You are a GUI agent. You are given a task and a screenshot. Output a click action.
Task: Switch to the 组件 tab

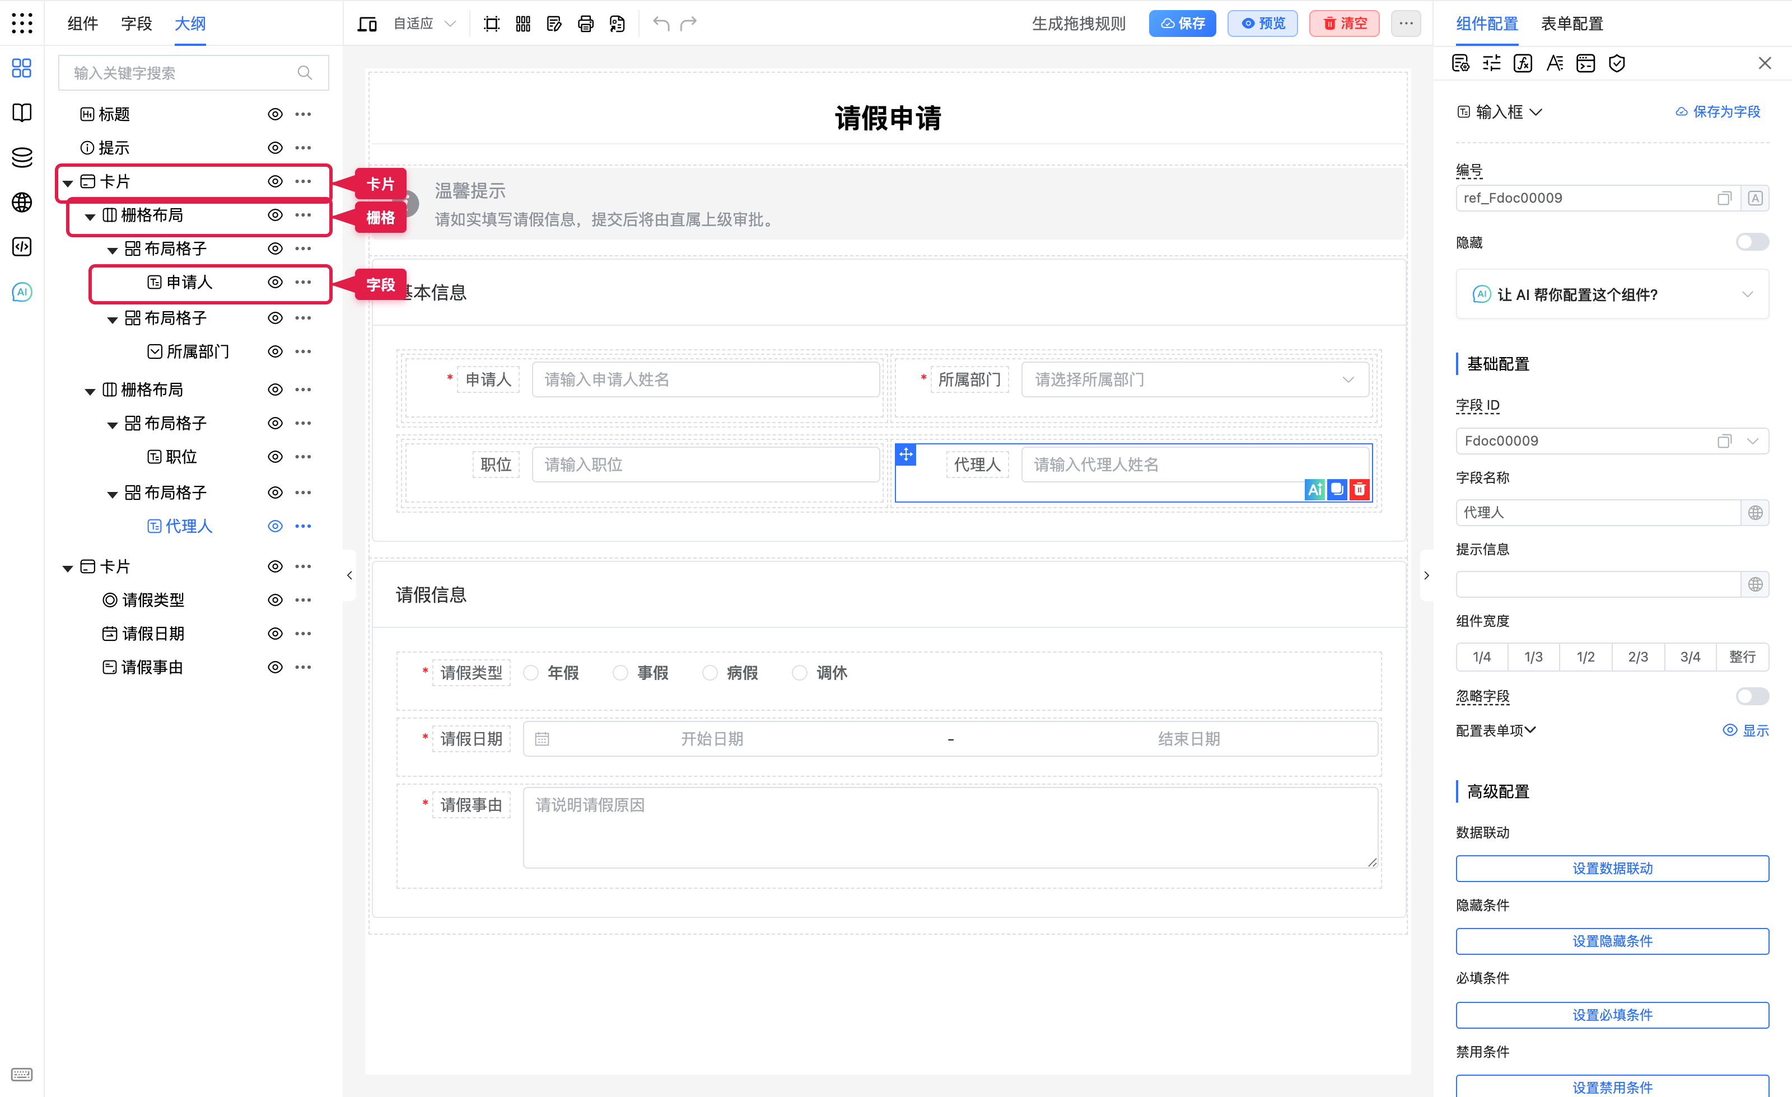click(83, 24)
